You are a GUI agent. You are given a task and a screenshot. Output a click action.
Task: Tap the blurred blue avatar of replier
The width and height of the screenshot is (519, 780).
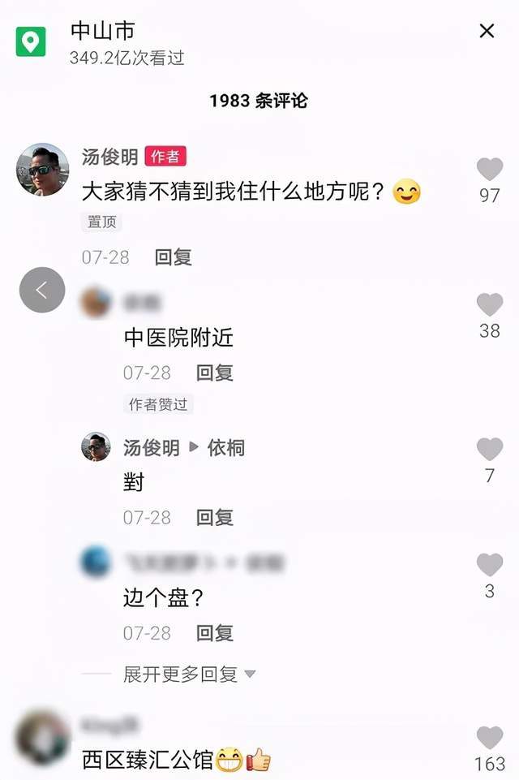pyautogui.click(x=96, y=562)
